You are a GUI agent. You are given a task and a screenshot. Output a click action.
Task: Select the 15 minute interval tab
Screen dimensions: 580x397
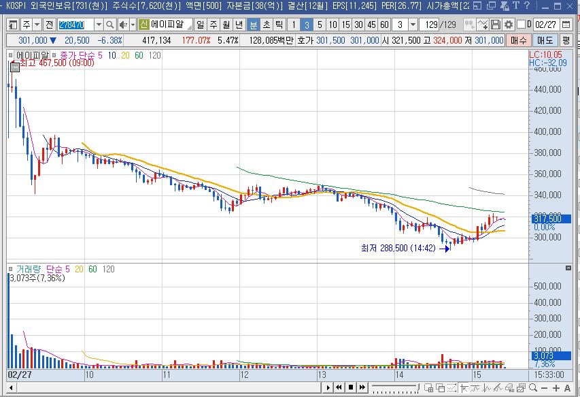click(345, 25)
